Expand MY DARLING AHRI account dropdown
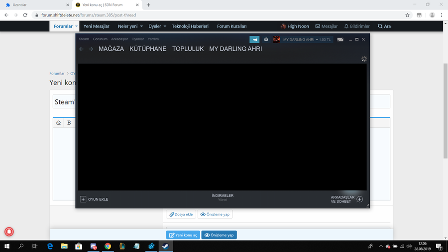The width and height of the screenshot is (448, 252). [307, 39]
